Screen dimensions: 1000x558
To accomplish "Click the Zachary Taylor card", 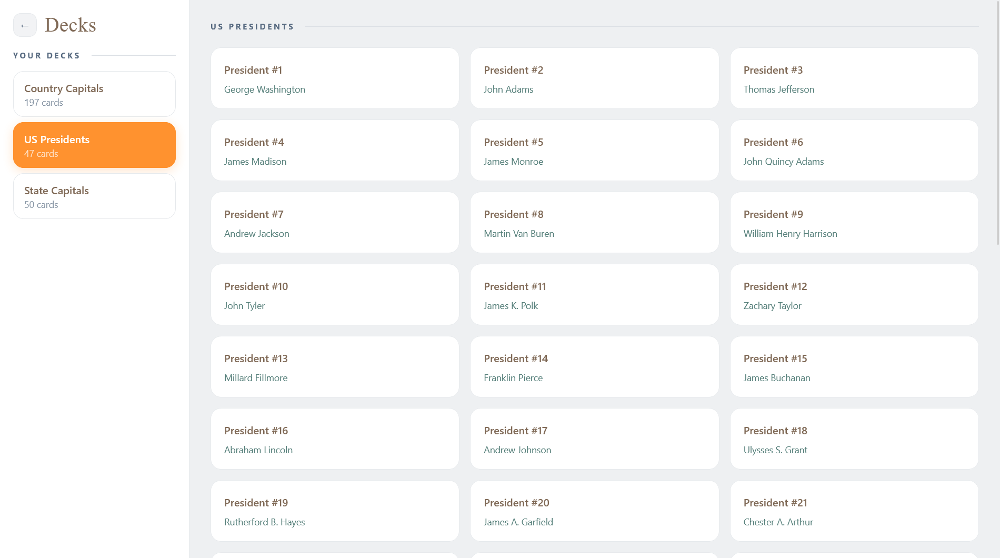I will coord(854,295).
